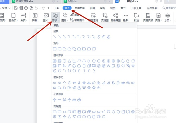Click the Redo arrow

click(43, 8)
